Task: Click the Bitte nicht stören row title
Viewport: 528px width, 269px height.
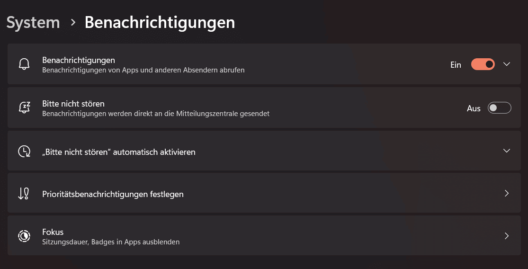Action: coord(73,103)
